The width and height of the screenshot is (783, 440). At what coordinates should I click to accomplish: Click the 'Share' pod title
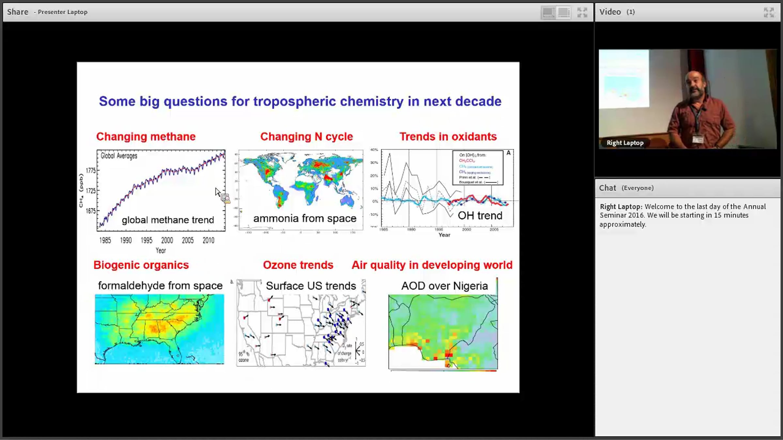tap(18, 12)
